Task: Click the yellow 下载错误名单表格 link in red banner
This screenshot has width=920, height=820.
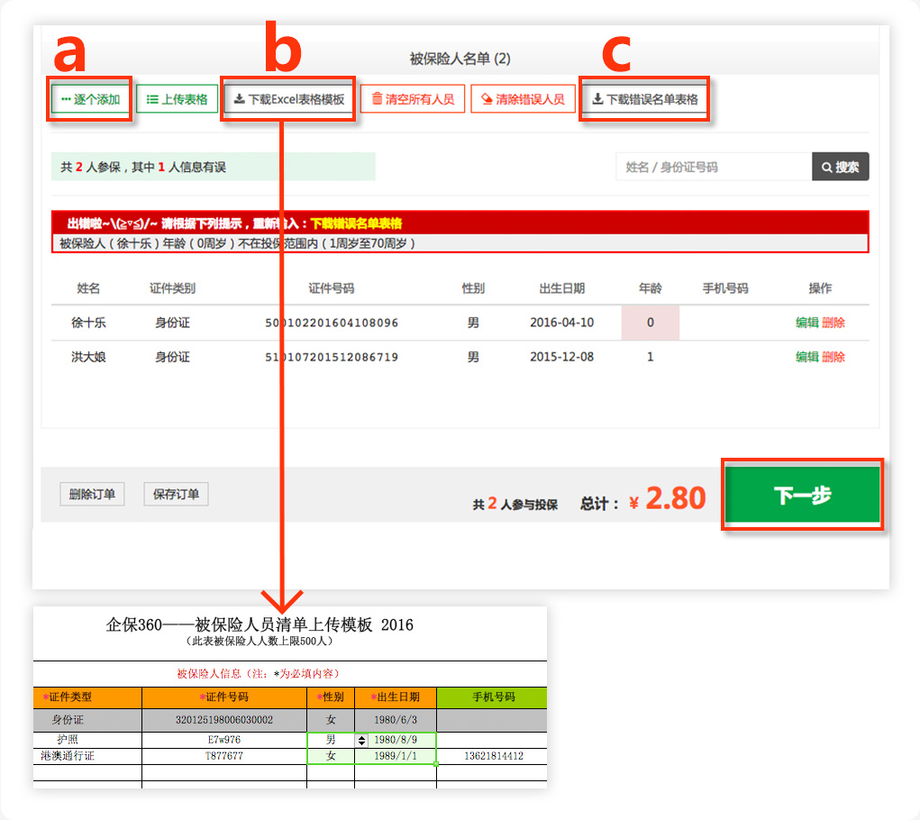Action: click(356, 223)
